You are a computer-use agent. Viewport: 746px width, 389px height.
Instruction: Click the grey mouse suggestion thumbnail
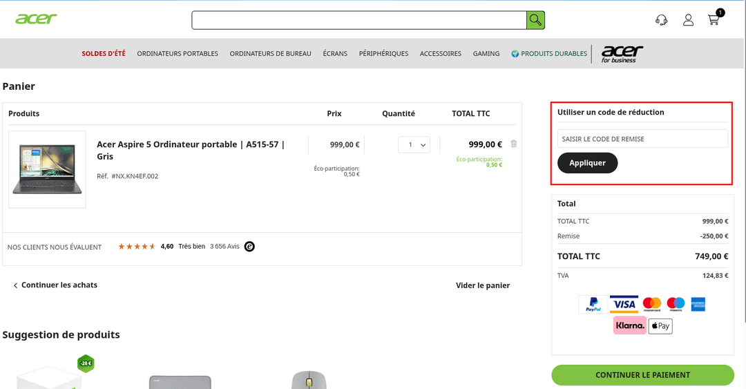click(x=309, y=380)
